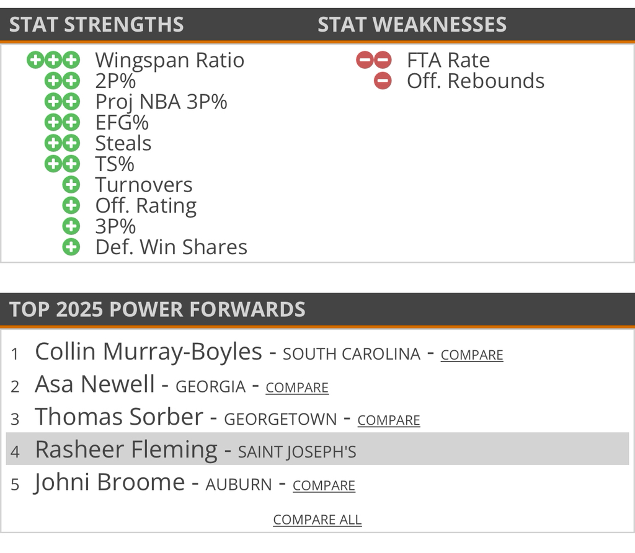Click the double plus icon beside Steals
635x553 pixels.
63,143
